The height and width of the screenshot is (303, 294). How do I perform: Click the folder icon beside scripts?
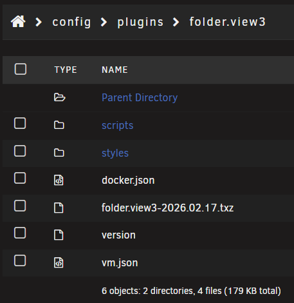(x=59, y=125)
